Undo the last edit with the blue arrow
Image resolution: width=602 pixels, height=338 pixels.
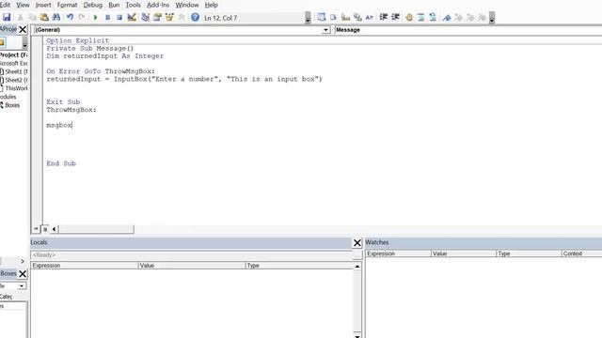click(70, 17)
